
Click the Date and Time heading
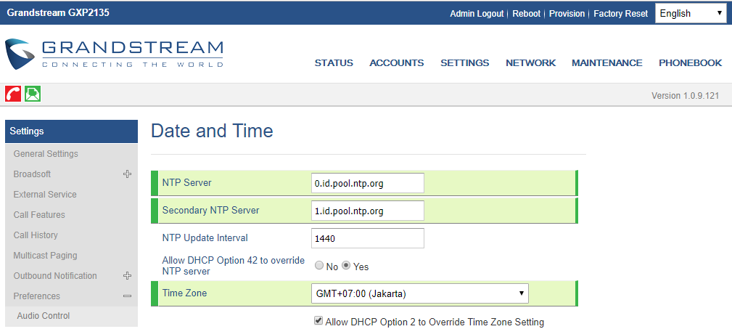(212, 131)
